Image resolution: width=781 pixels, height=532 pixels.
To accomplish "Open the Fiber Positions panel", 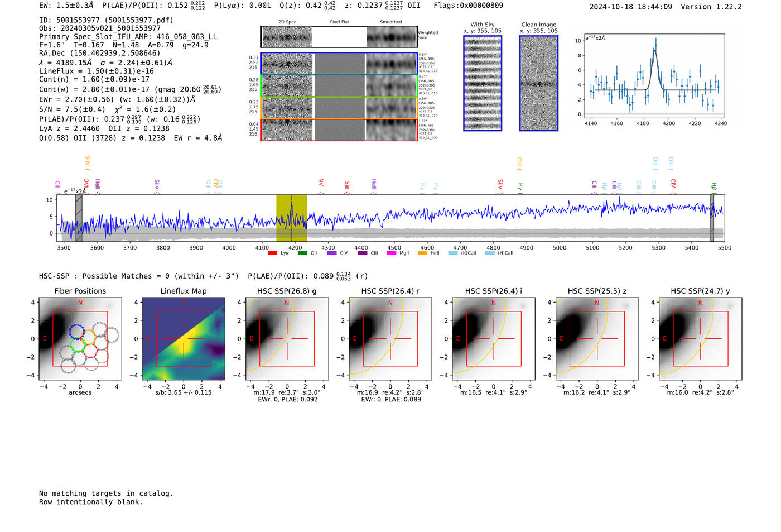I will [80, 338].
